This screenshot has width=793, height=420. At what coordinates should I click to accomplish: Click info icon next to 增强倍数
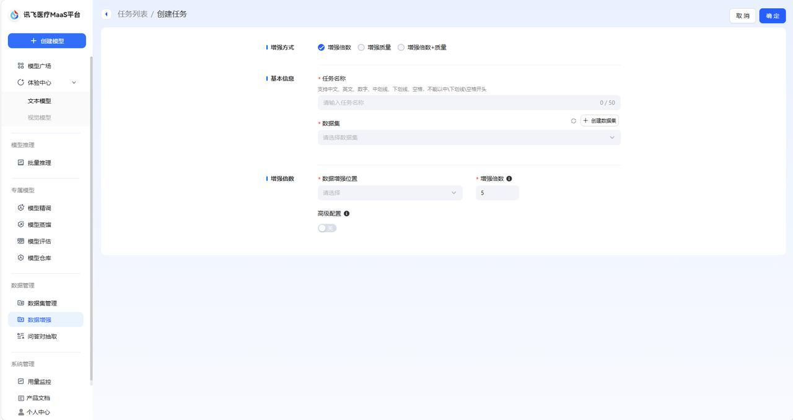pyautogui.click(x=509, y=178)
